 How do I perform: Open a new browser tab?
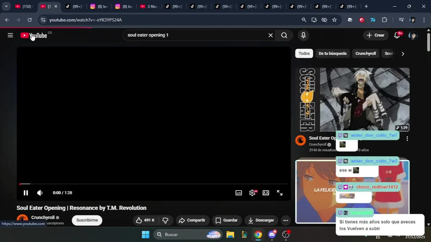click(x=366, y=6)
